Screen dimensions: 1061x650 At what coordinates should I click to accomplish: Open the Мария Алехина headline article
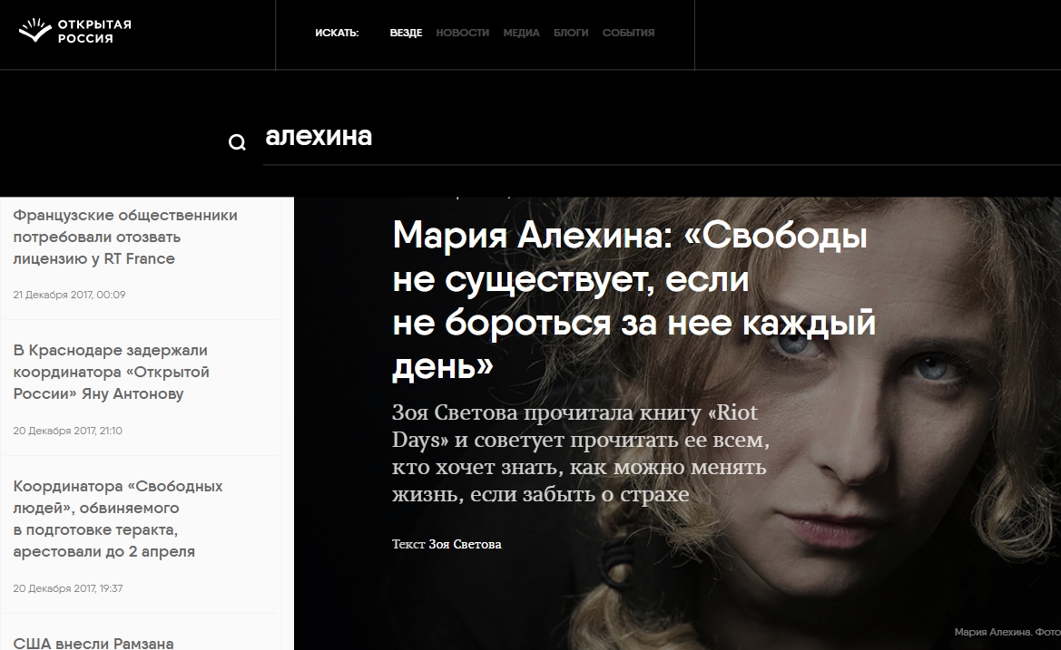(x=634, y=299)
